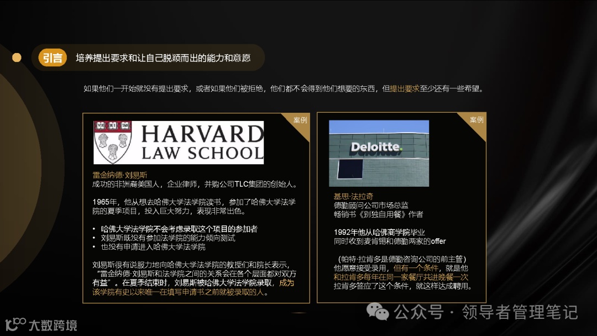Click the Deloitte building photo
Image resolution: width=597 pixels, height=336 pixels.
(379, 153)
